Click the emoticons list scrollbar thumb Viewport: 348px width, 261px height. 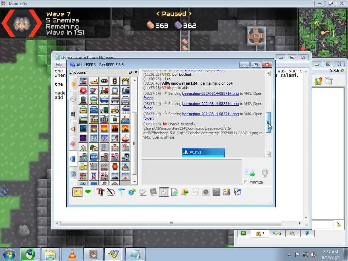[134, 143]
